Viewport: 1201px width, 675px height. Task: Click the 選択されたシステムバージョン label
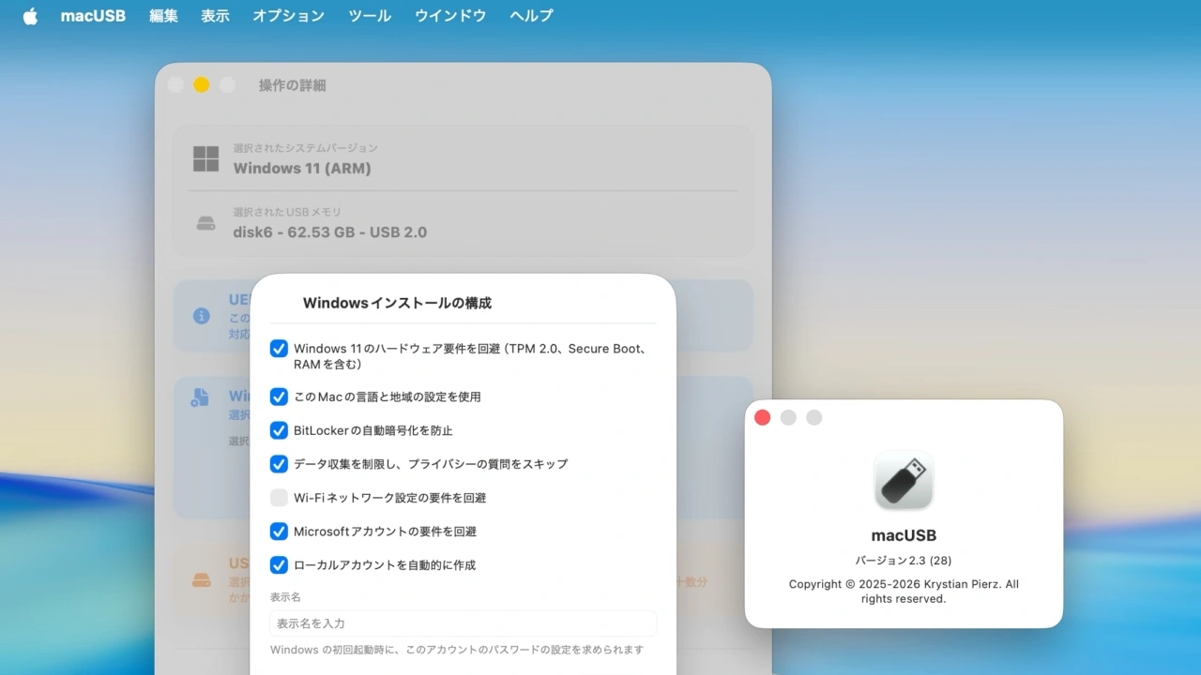click(x=306, y=148)
